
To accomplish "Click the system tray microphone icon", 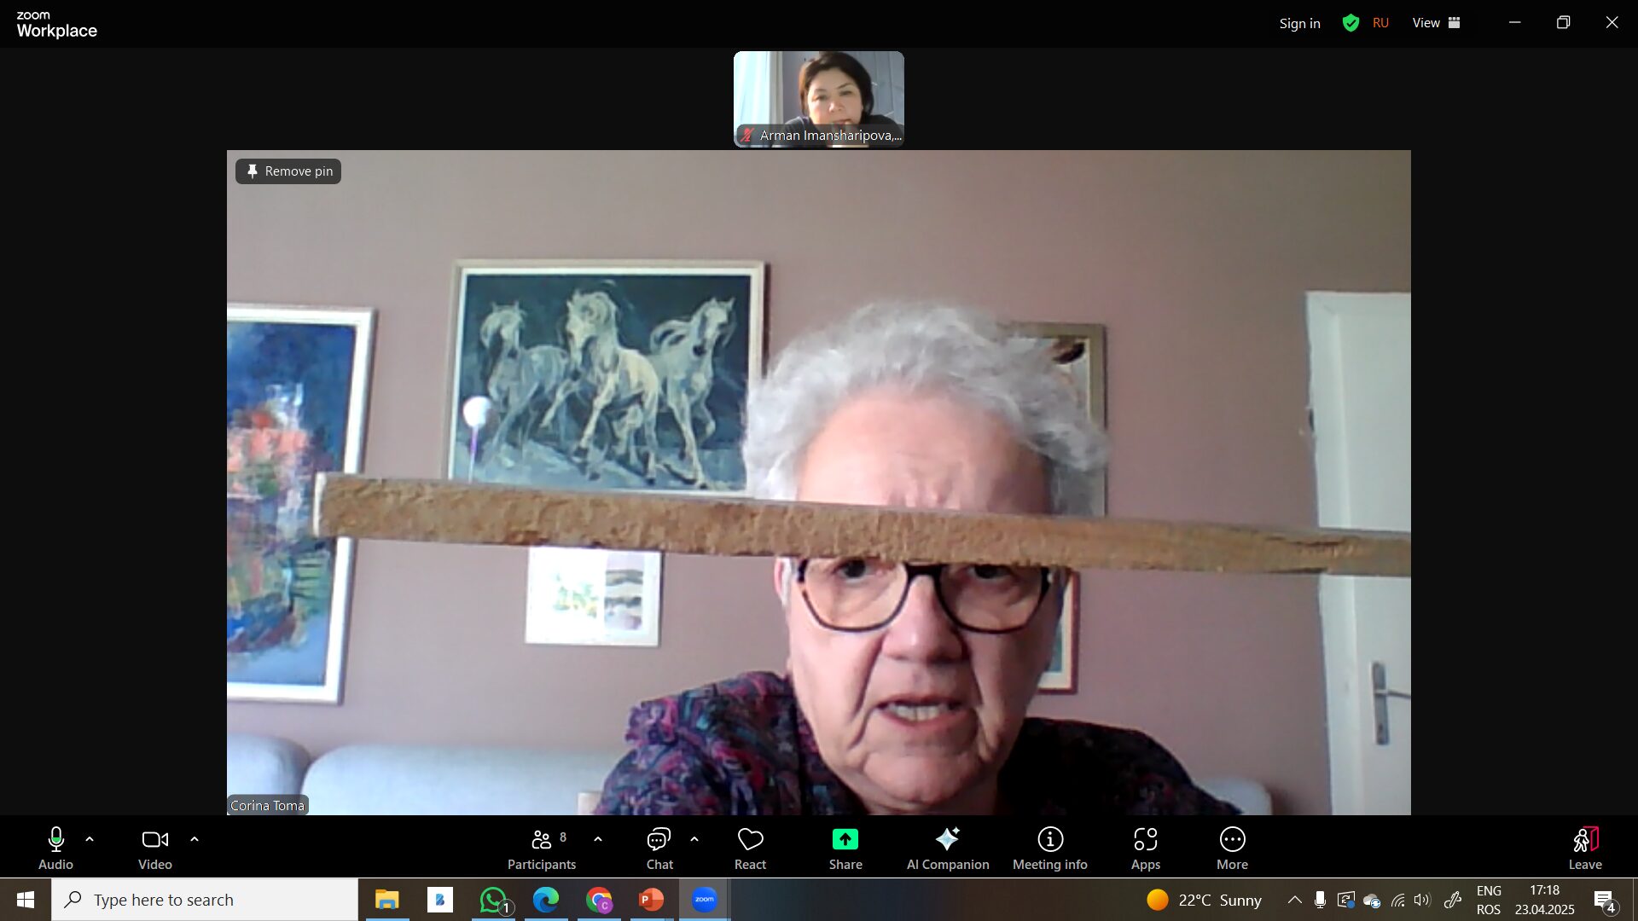I will (1320, 900).
